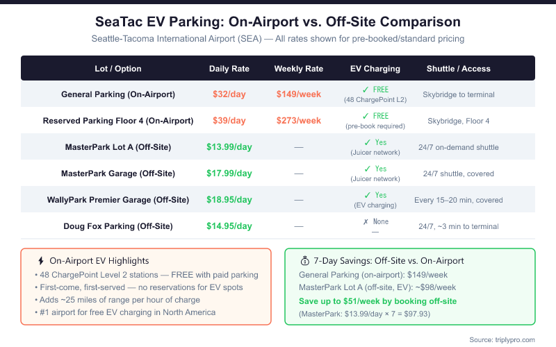
Task: Click the X mark for Doug Fox Parking
Action: point(366,221)
